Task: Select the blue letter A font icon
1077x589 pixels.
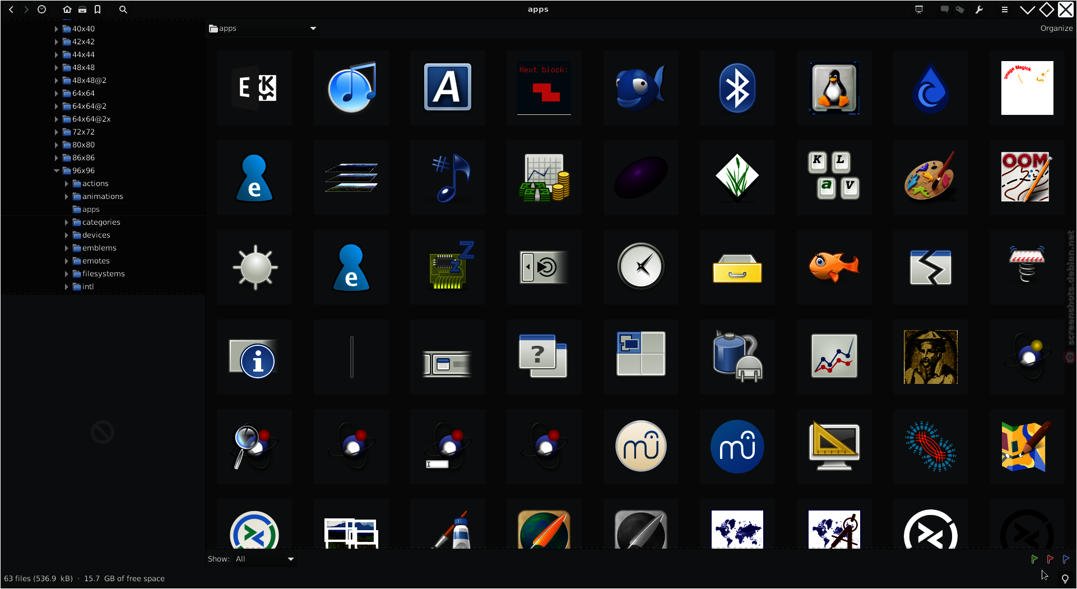Action: coord(447,88)
